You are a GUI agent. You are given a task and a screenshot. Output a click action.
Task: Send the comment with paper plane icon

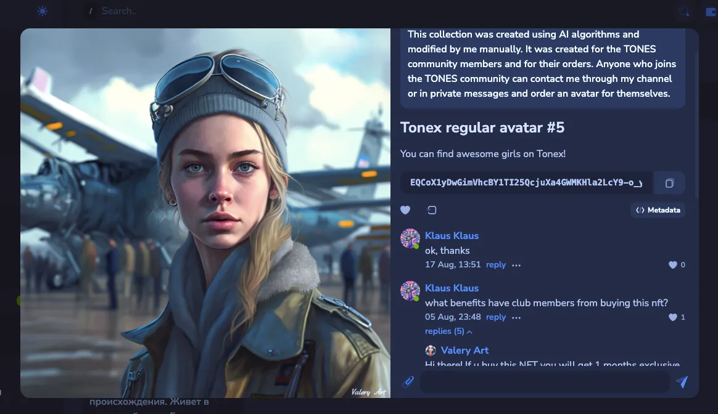point(682,381)
